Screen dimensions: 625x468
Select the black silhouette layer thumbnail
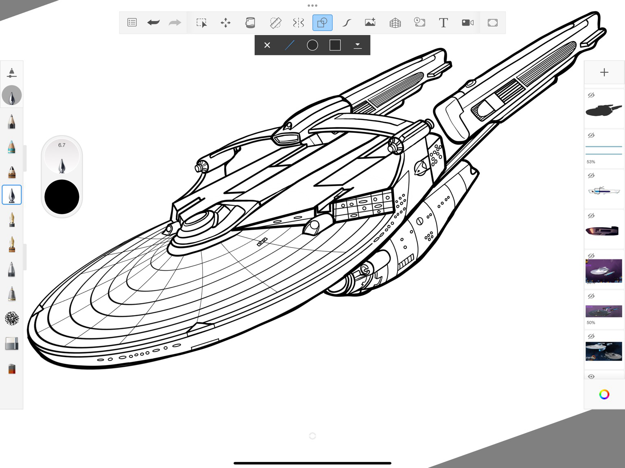[x=604, y=110]
